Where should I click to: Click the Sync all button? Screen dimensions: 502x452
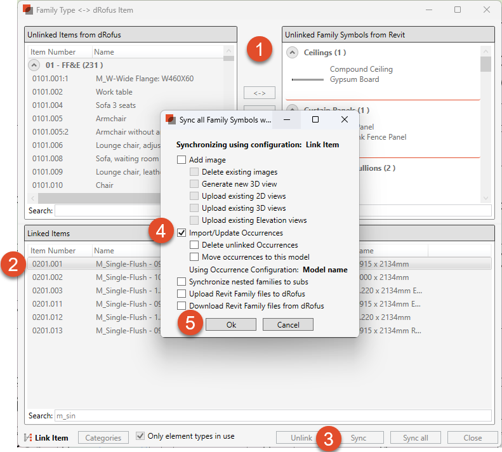415,438
